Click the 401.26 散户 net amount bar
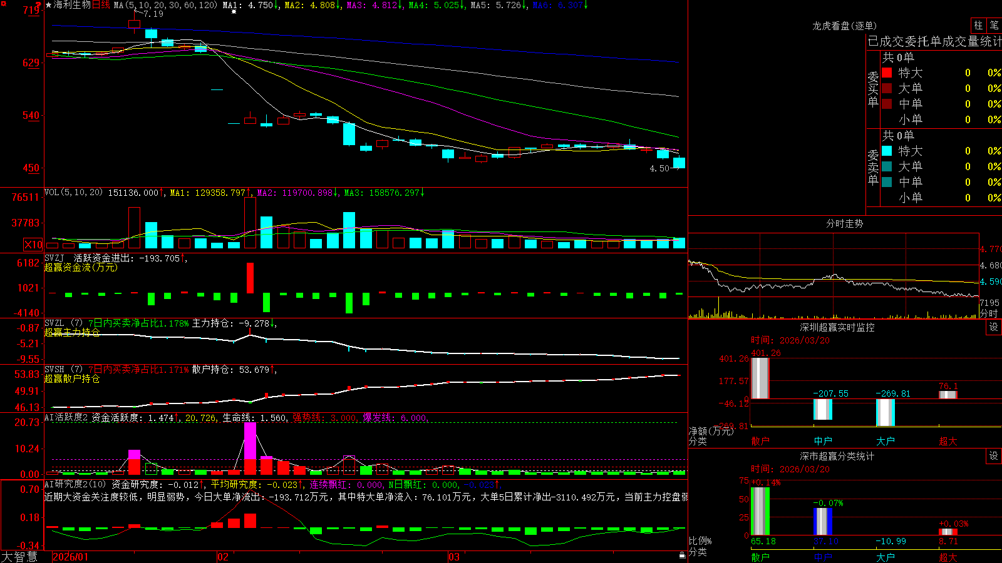 click(760, 378)
